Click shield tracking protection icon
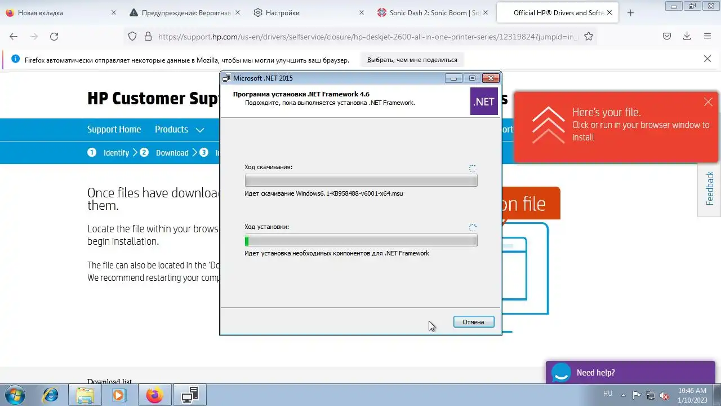The height and width of the screenshot is (406, 721). click(x=132, y=36)
